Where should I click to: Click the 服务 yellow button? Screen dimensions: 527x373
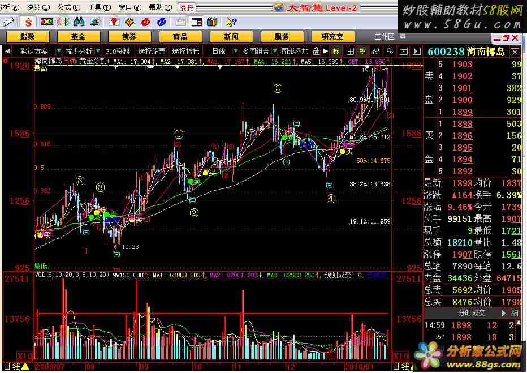click(282, 36)
